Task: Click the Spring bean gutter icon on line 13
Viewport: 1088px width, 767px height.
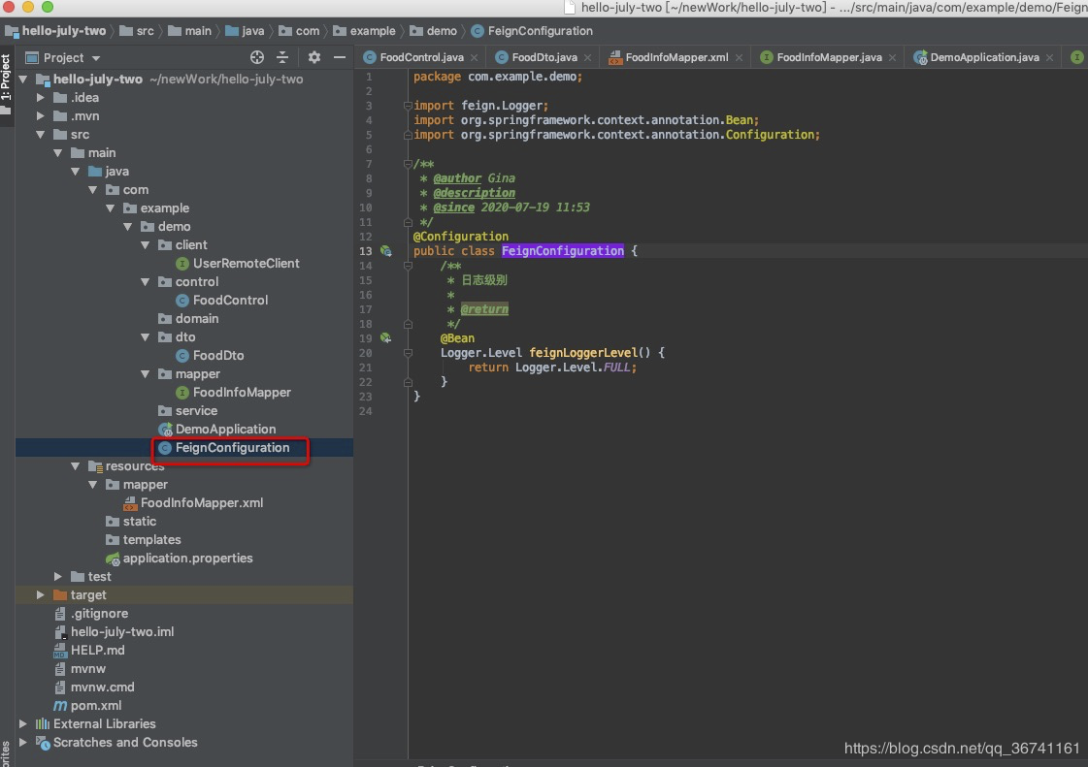Action: click(385, 251)
